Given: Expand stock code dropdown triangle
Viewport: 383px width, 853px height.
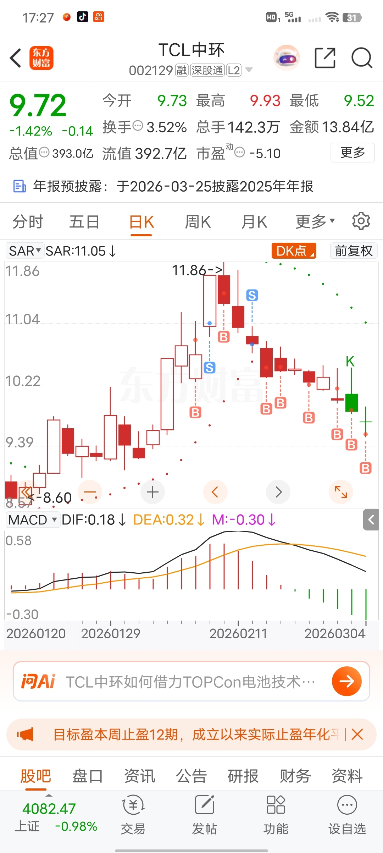Looking at the screenshot, I should tap(249, 70).
